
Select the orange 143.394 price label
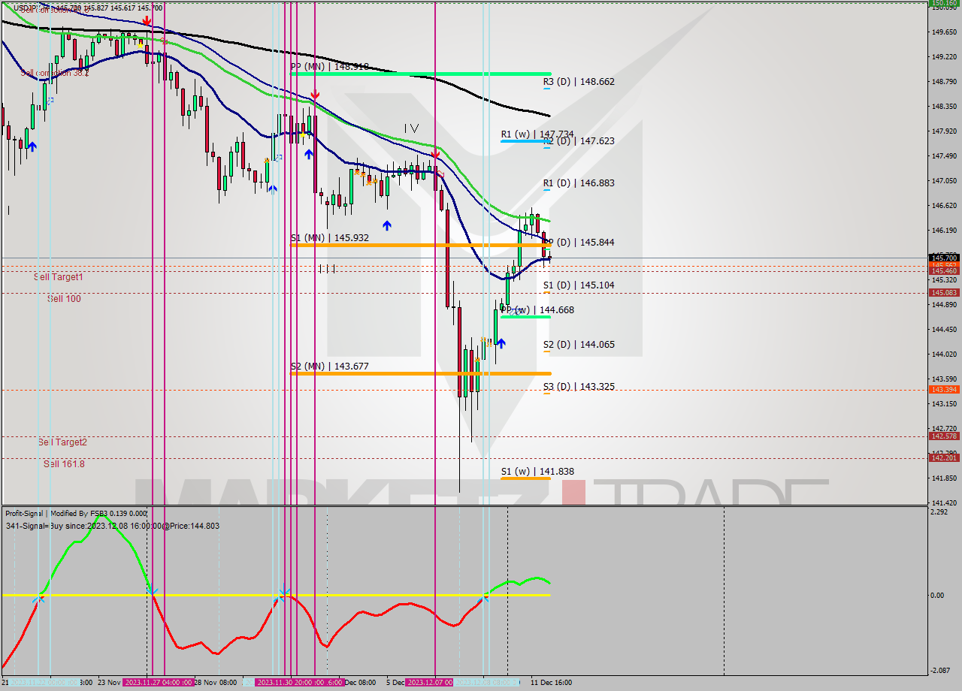(944, 390)
